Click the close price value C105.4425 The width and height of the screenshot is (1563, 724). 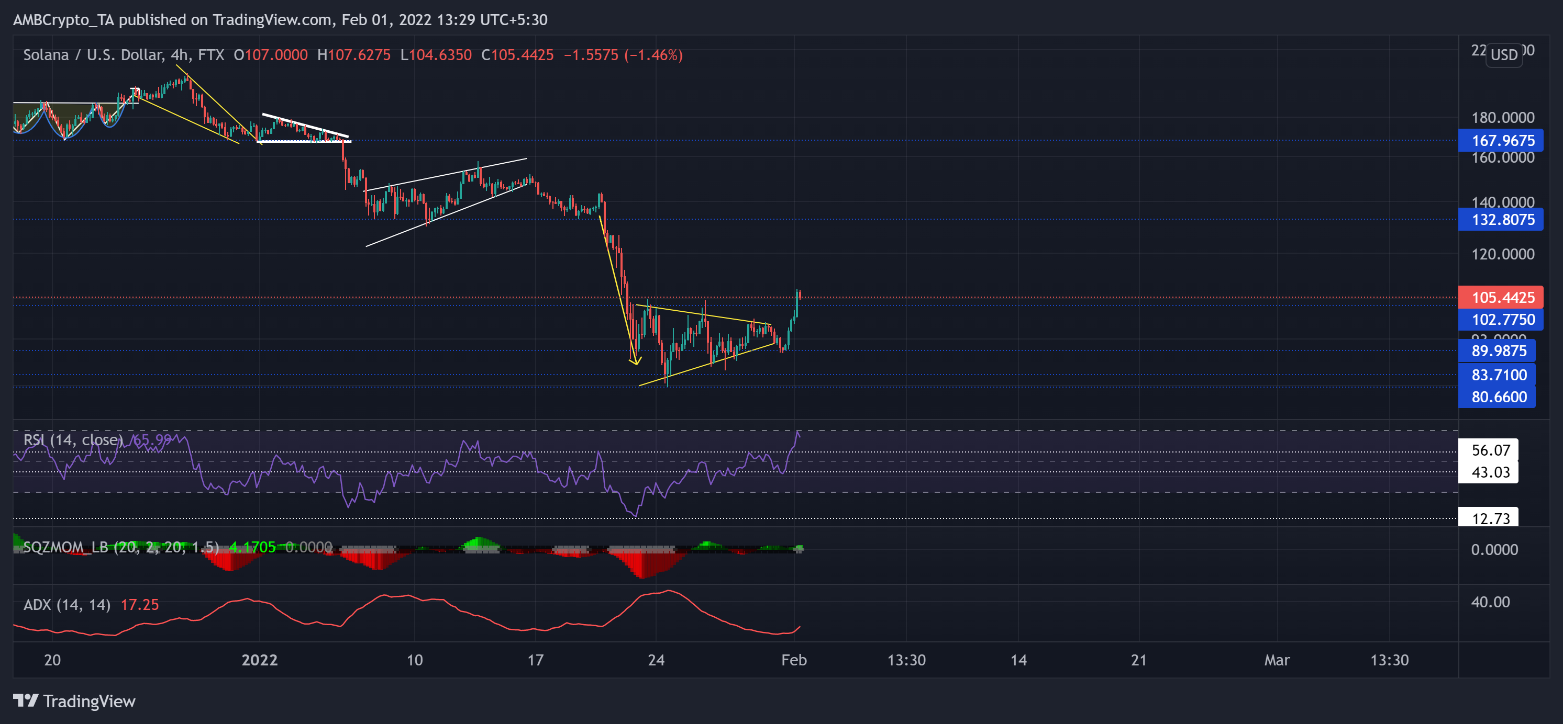tap(517, 55)
